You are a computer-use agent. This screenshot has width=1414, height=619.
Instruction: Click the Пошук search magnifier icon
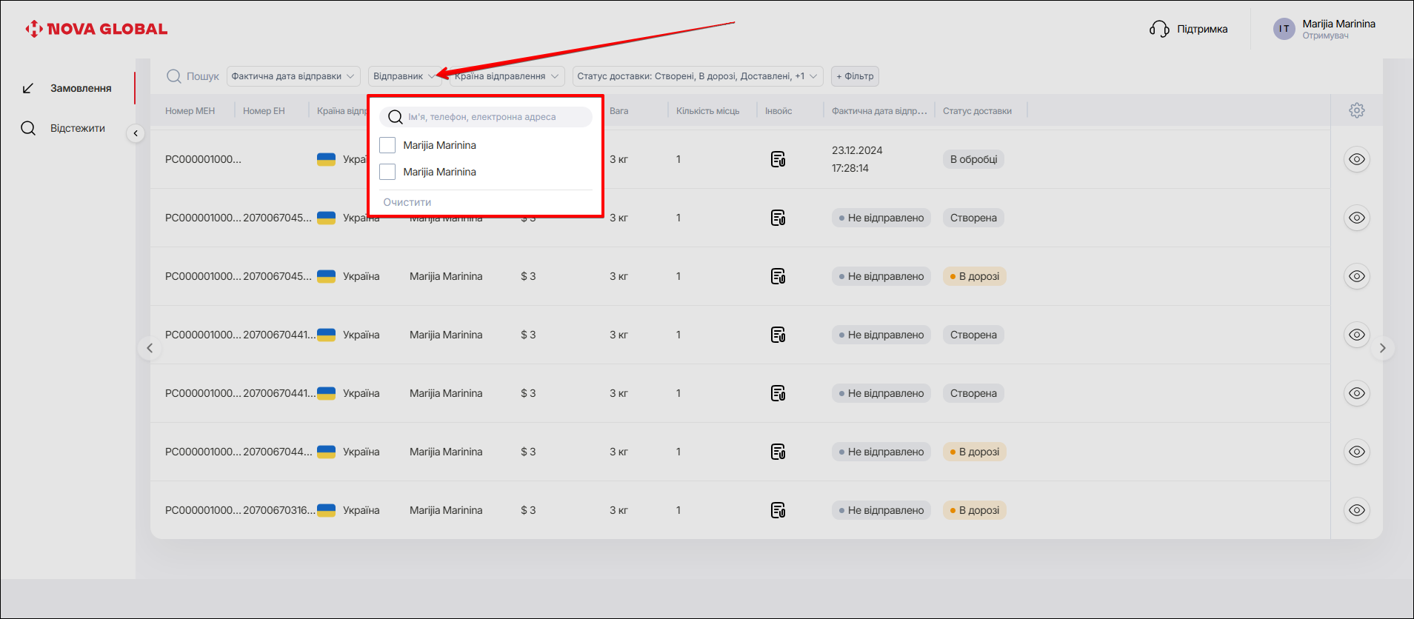tap(174, 76)
